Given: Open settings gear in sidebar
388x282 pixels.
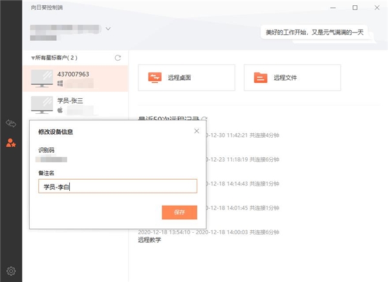Looking at the screenshot, I should (x=11, y=271).
